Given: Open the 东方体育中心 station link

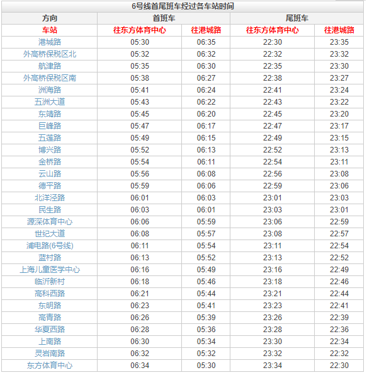Looking at the screenshot, I should pyautogui.click(x=50, y=366).
